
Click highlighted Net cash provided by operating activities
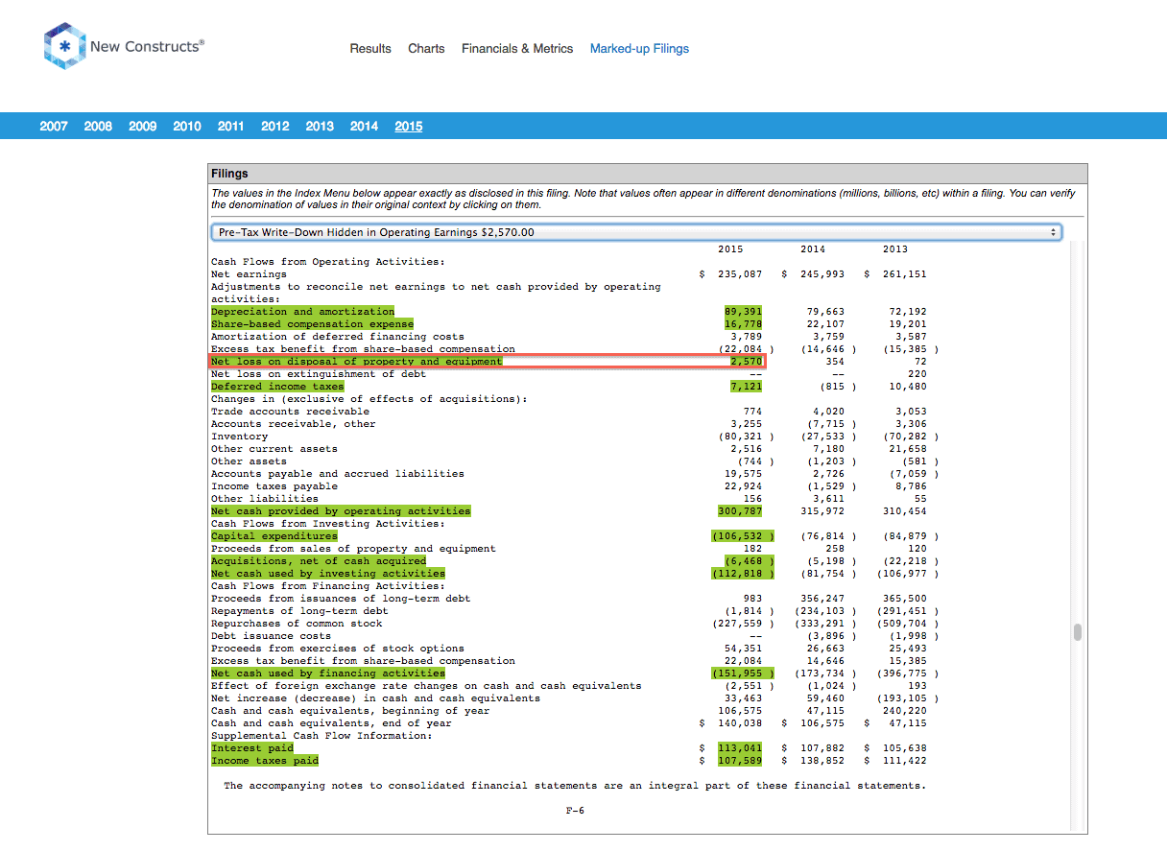[341, 511]
